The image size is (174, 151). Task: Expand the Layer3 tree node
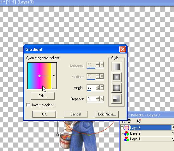[122, 128]
